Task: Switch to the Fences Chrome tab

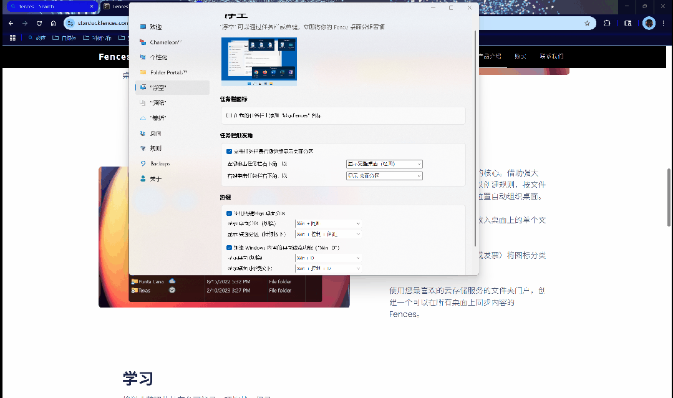Action: tap(115, 6)
